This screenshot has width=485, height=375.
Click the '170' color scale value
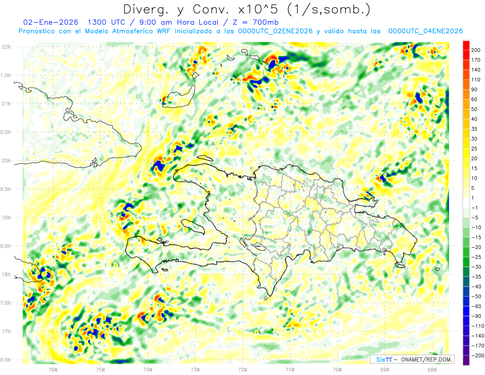pos(476,60)
